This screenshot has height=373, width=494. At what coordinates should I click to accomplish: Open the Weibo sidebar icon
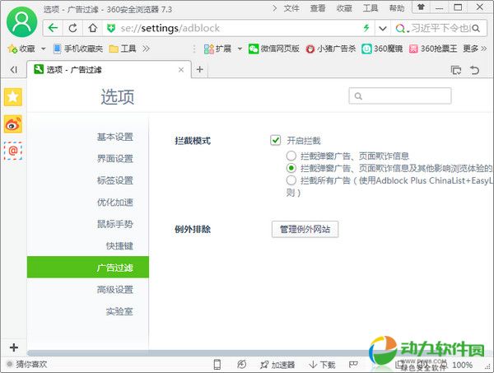tap(13, 124)
